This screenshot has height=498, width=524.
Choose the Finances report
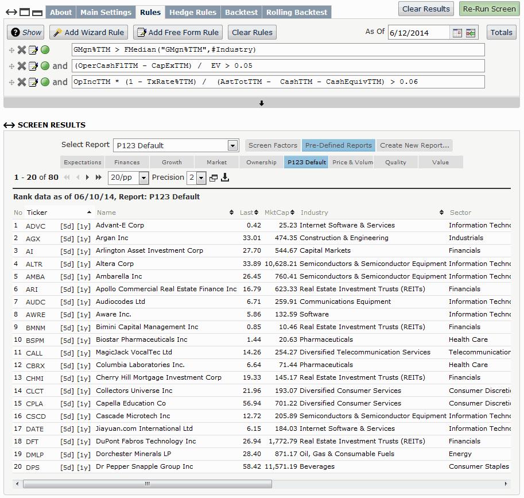[127, 162]
